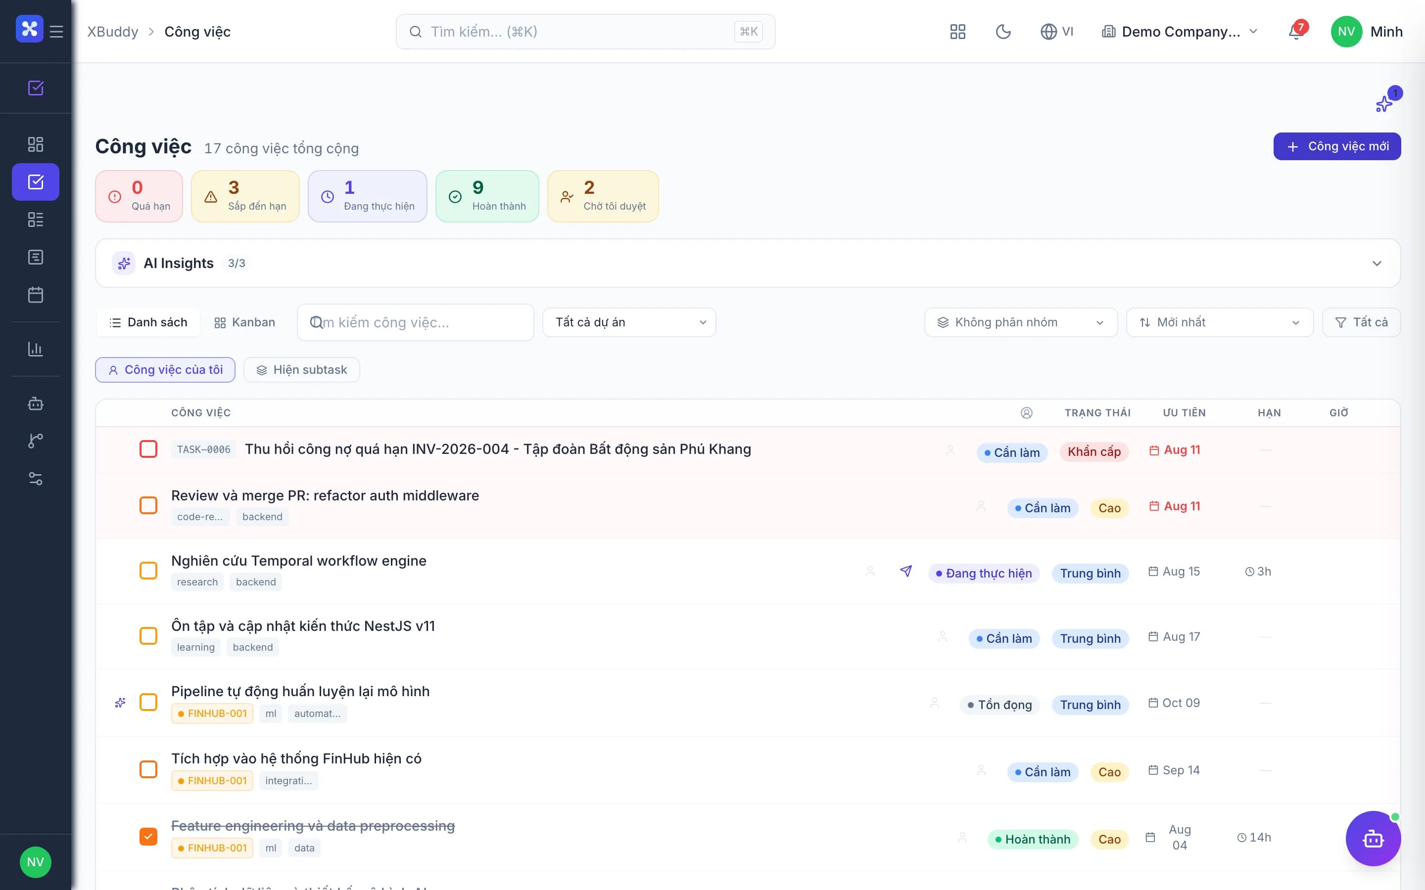Filter by the Hoàn thành card
Image resolution: width=1425 pixels, height=890 pixels.
(x=487, y=196)
